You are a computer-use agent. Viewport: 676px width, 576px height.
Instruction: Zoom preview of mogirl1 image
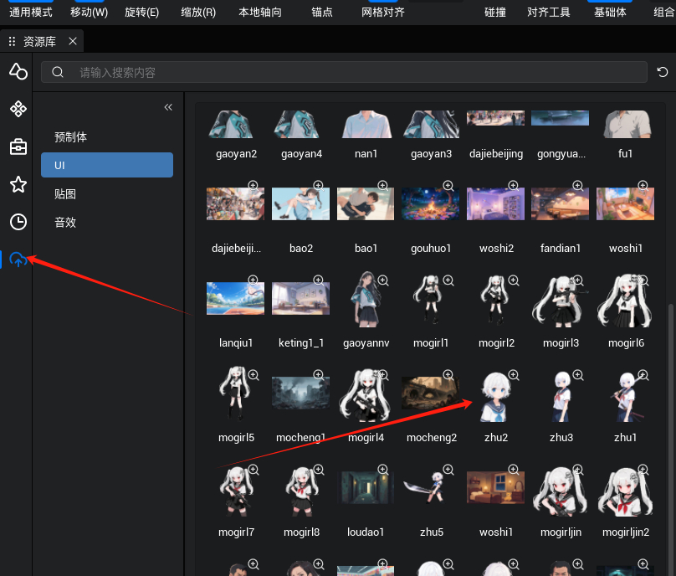[448, 280]
